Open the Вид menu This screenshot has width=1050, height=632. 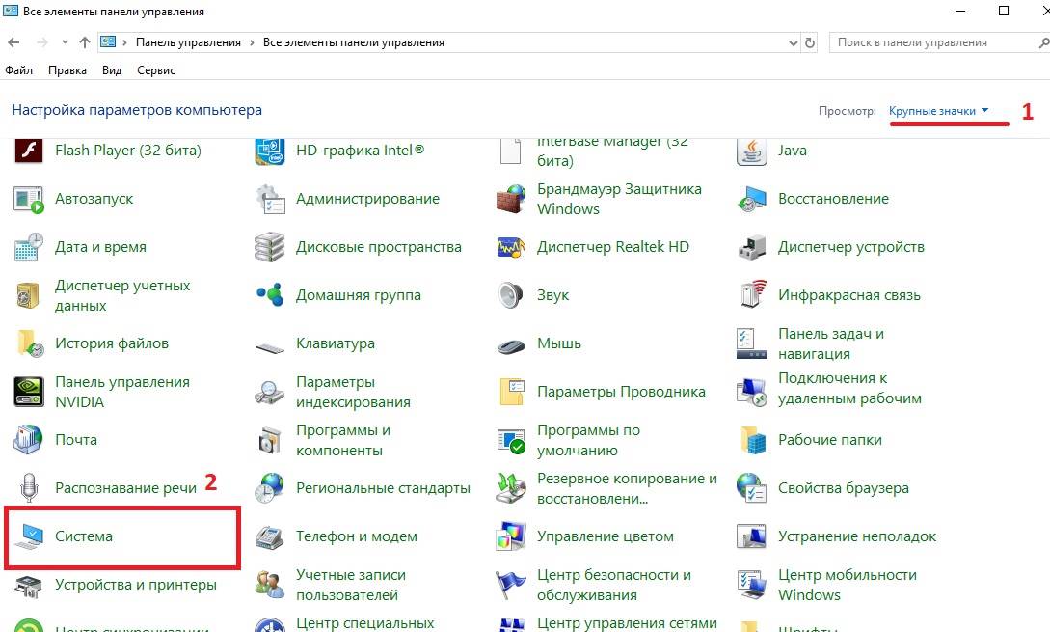point(112,70)
